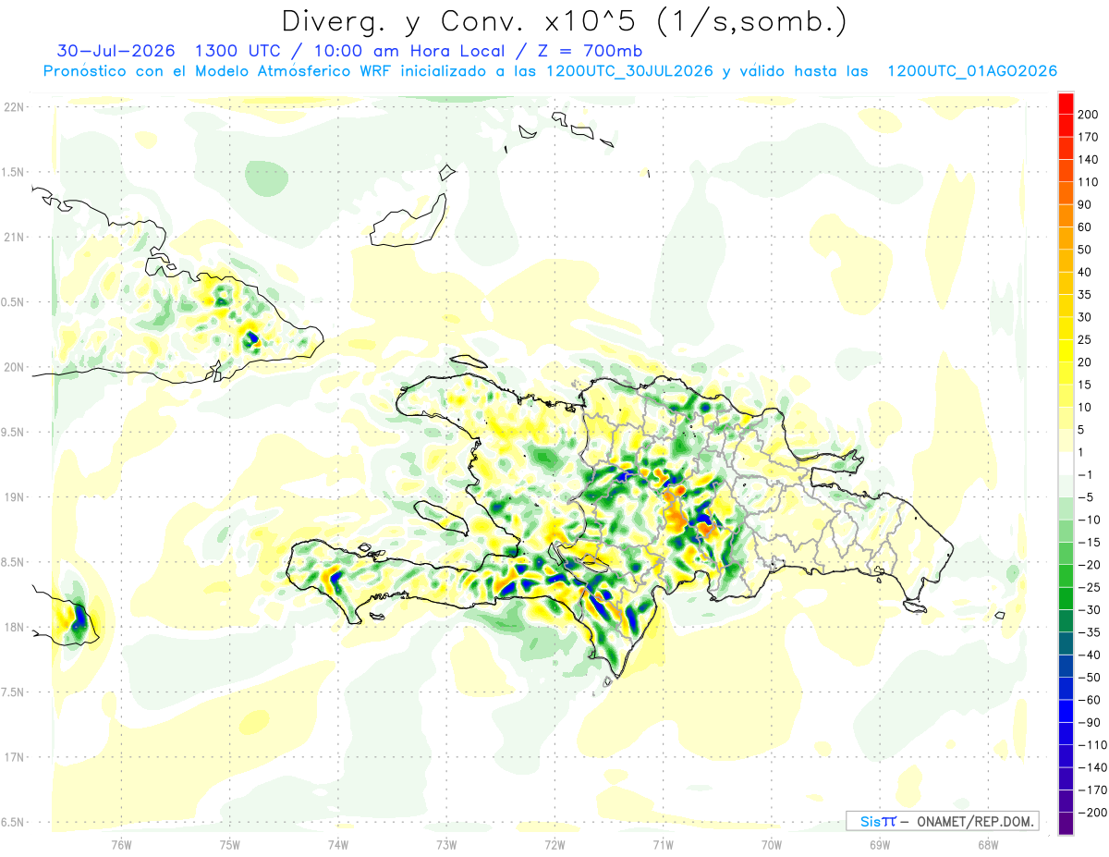Click the blue convergence spot over eastern Cuba
This screenshot has height=857, width=1109.
point(250,341)
